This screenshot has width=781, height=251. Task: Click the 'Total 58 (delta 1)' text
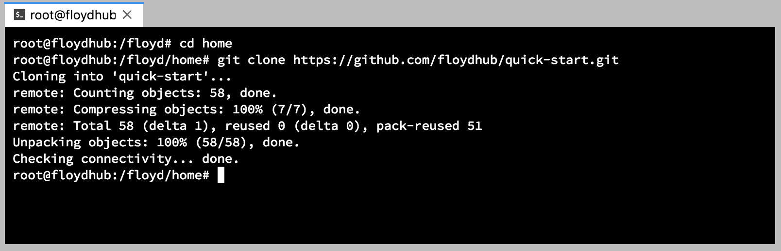140,126
